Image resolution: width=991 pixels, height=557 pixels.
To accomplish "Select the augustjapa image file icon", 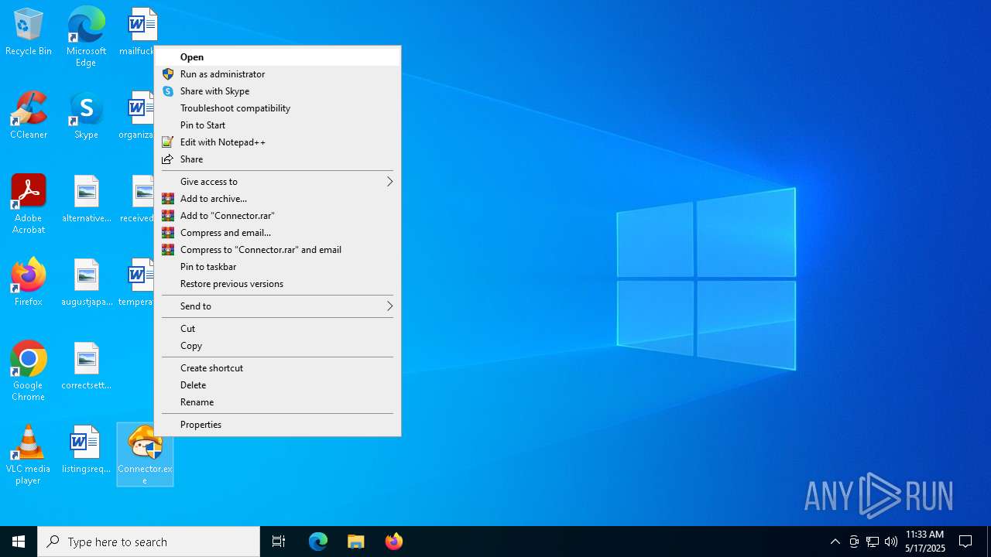I will 86,282.
